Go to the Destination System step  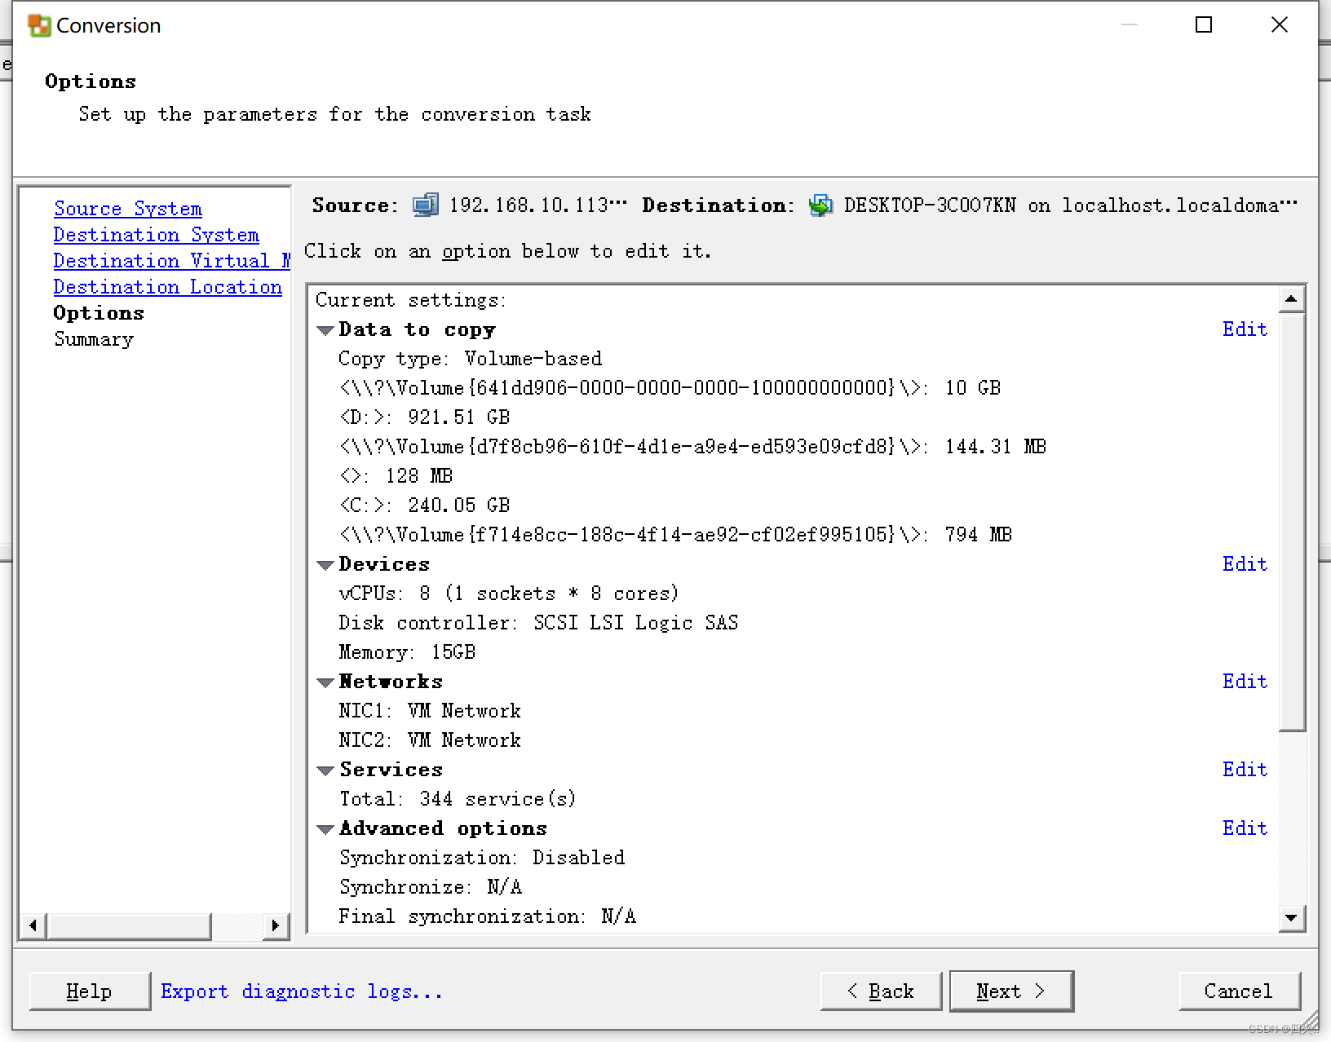coord(157,235)
